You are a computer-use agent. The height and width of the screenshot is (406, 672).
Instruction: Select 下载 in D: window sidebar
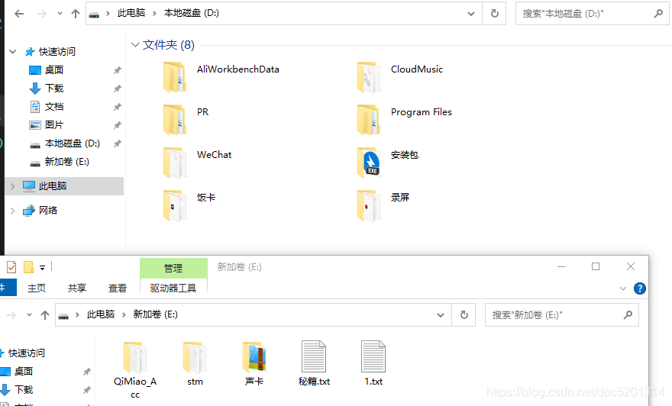click(54, 89)
